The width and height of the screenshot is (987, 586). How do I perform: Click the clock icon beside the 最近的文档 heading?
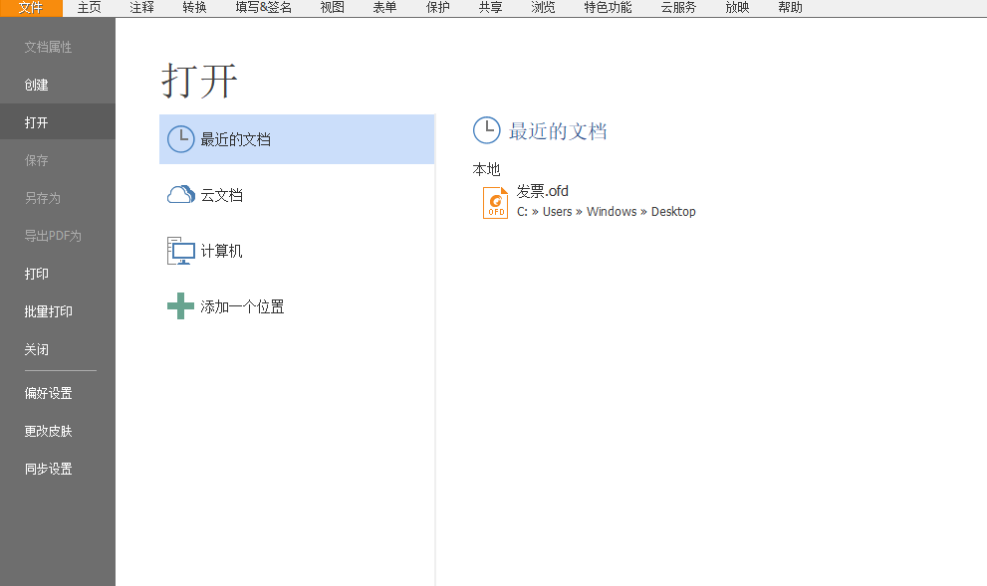tap(487, 130)
